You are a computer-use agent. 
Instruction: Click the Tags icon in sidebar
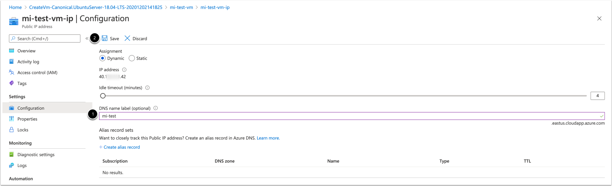(x=12, y=83)
